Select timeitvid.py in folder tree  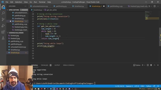(17, 53)
